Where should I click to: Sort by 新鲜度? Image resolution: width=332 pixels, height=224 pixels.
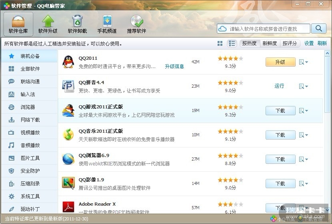(270, 43)
